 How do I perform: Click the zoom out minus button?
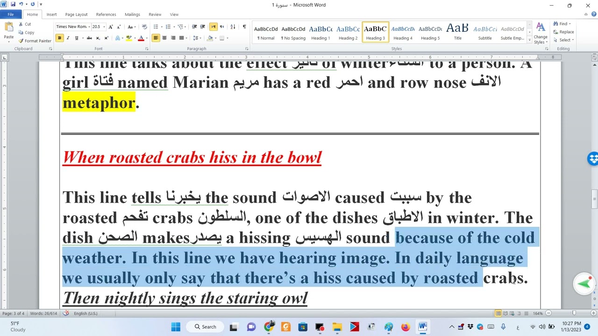pyautogui.click(x=548, y=314)
